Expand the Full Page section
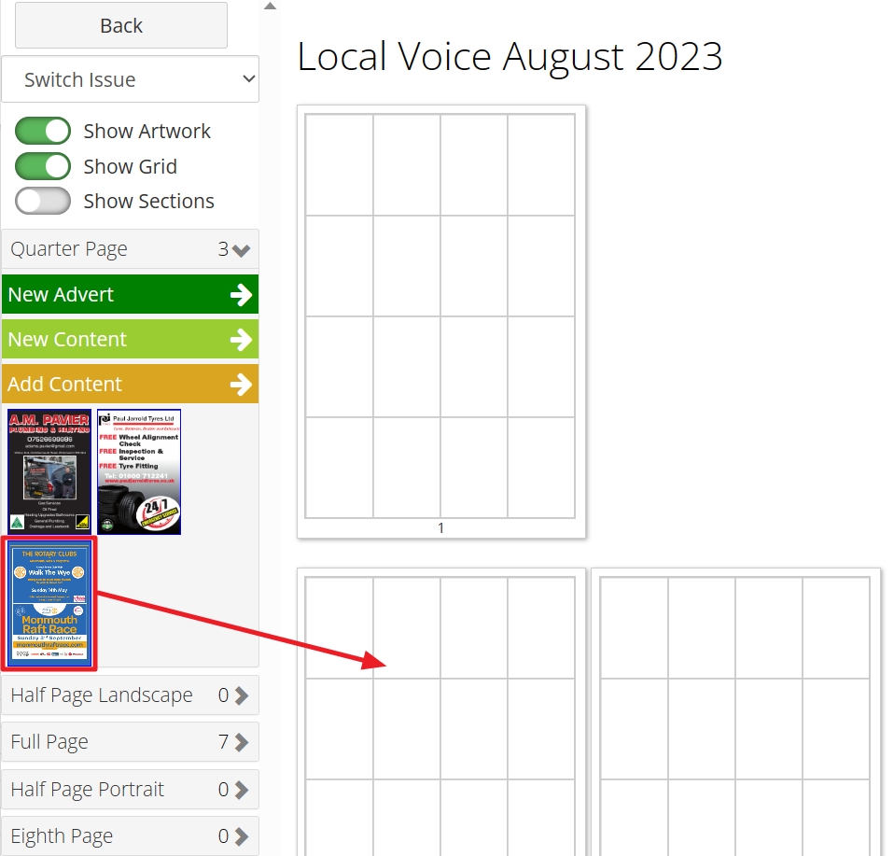The image size is (894, 856). [x=131, y=742]
